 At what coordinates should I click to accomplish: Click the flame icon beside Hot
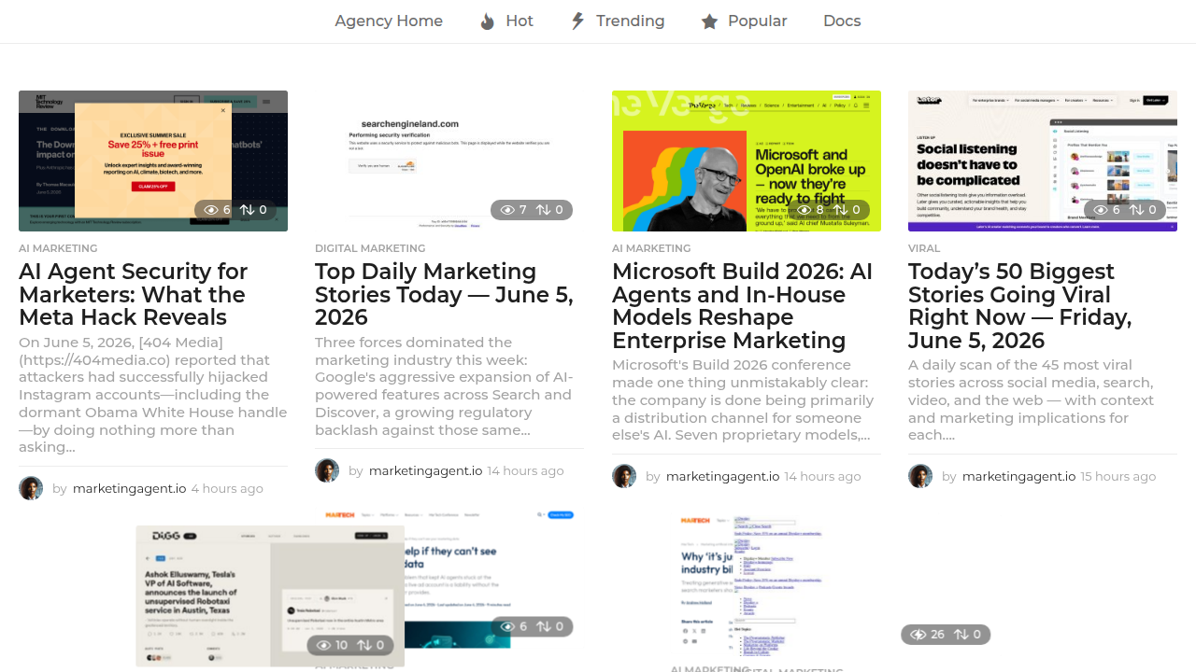[488, 21]
